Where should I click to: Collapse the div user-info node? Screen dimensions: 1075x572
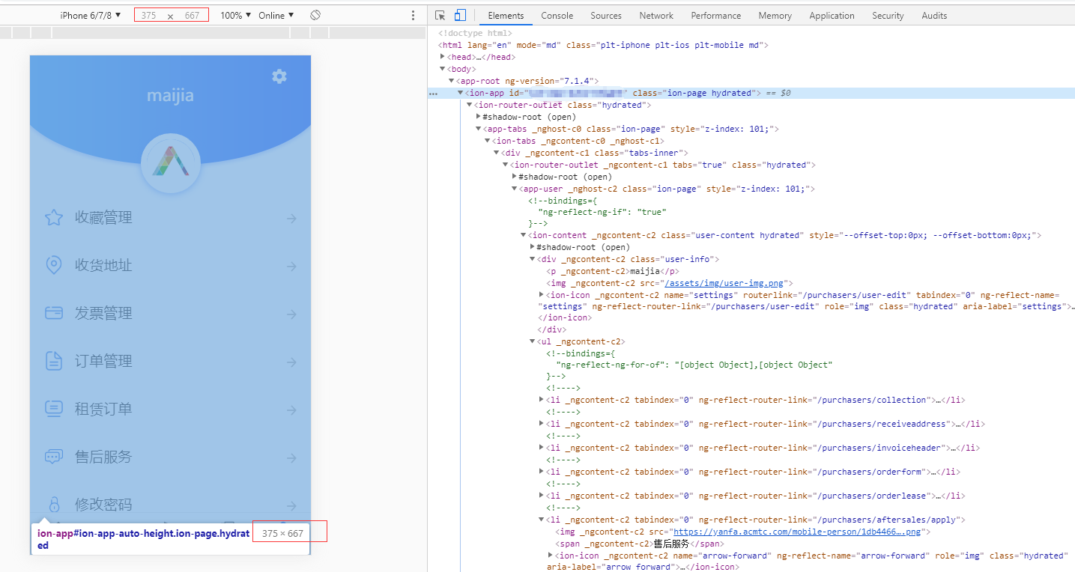tap(533, 259)
